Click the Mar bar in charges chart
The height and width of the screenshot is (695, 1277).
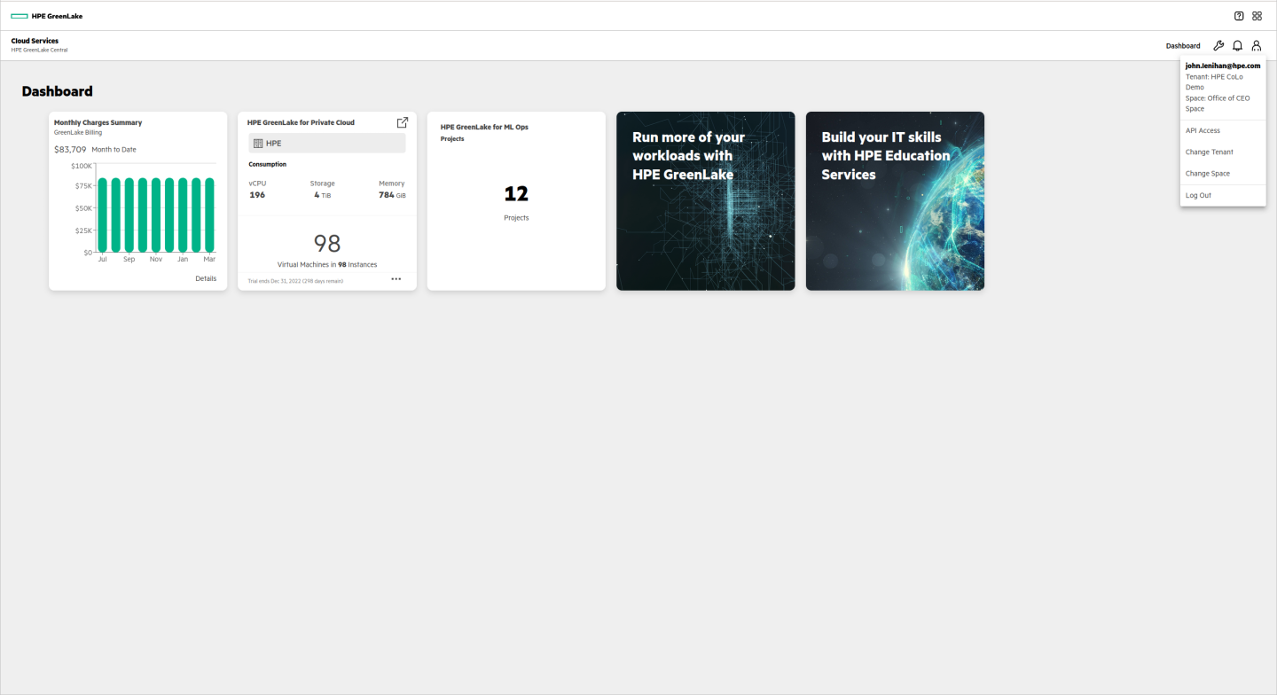(209, 215)
